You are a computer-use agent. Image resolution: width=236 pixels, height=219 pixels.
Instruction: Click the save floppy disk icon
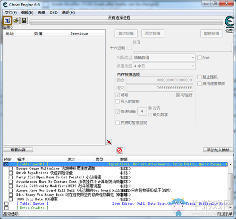click(x=24, y=21)
